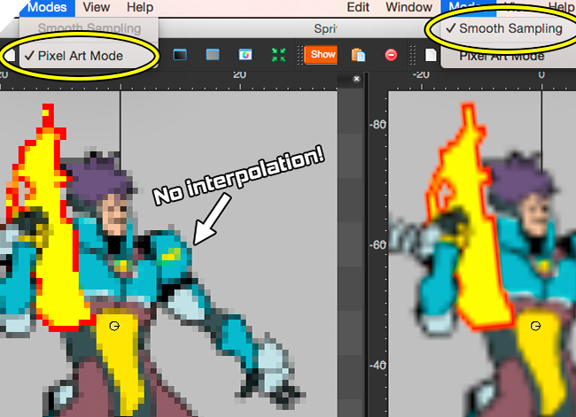Click the gray window background icon
Viewport: 576px width, 417px height.
coord(213,55)
